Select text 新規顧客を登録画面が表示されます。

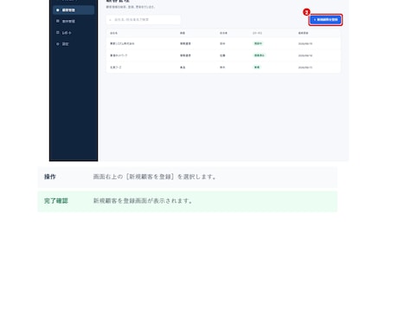click(143, 201)
